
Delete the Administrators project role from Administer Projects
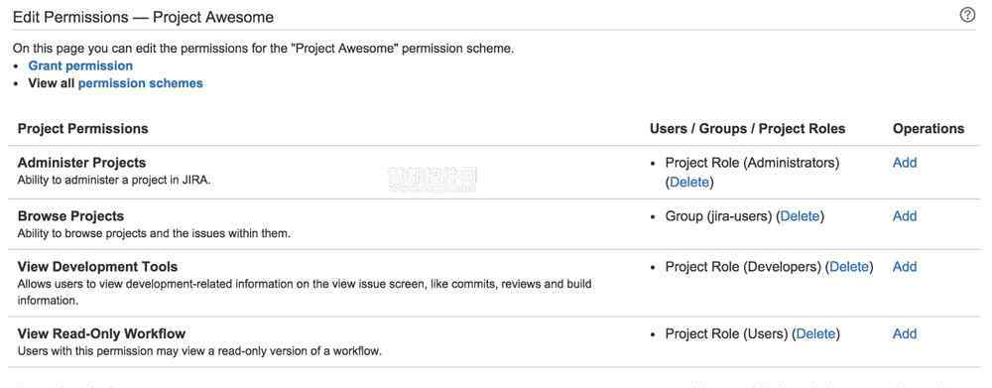[x=689, y=183]
